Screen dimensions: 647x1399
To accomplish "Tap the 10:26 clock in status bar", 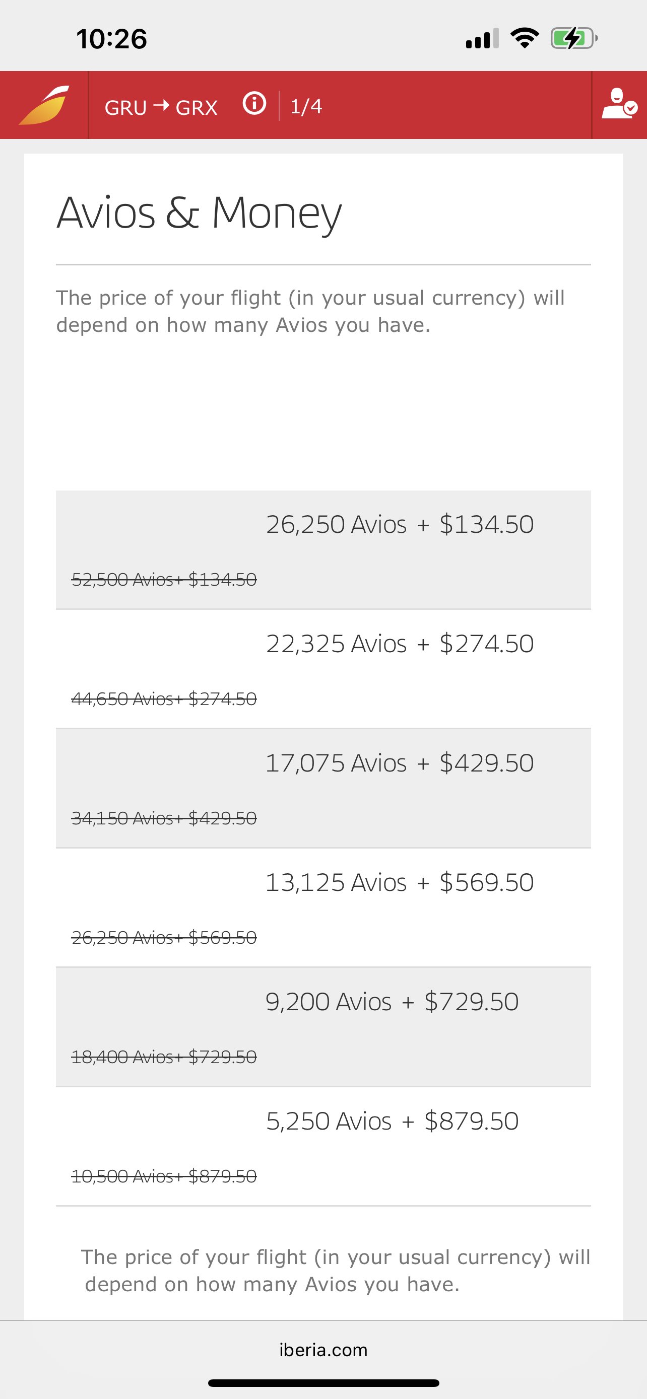I will [111, 39].
